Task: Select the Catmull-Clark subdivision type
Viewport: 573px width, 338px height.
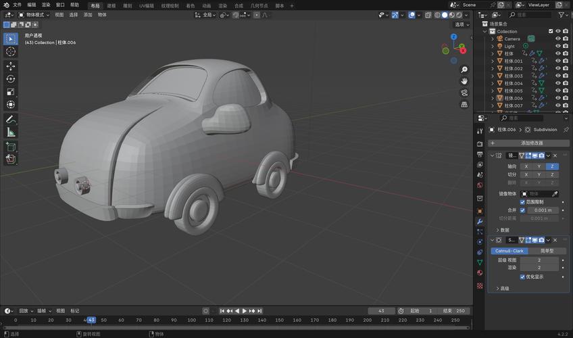Action: (509, 251)
